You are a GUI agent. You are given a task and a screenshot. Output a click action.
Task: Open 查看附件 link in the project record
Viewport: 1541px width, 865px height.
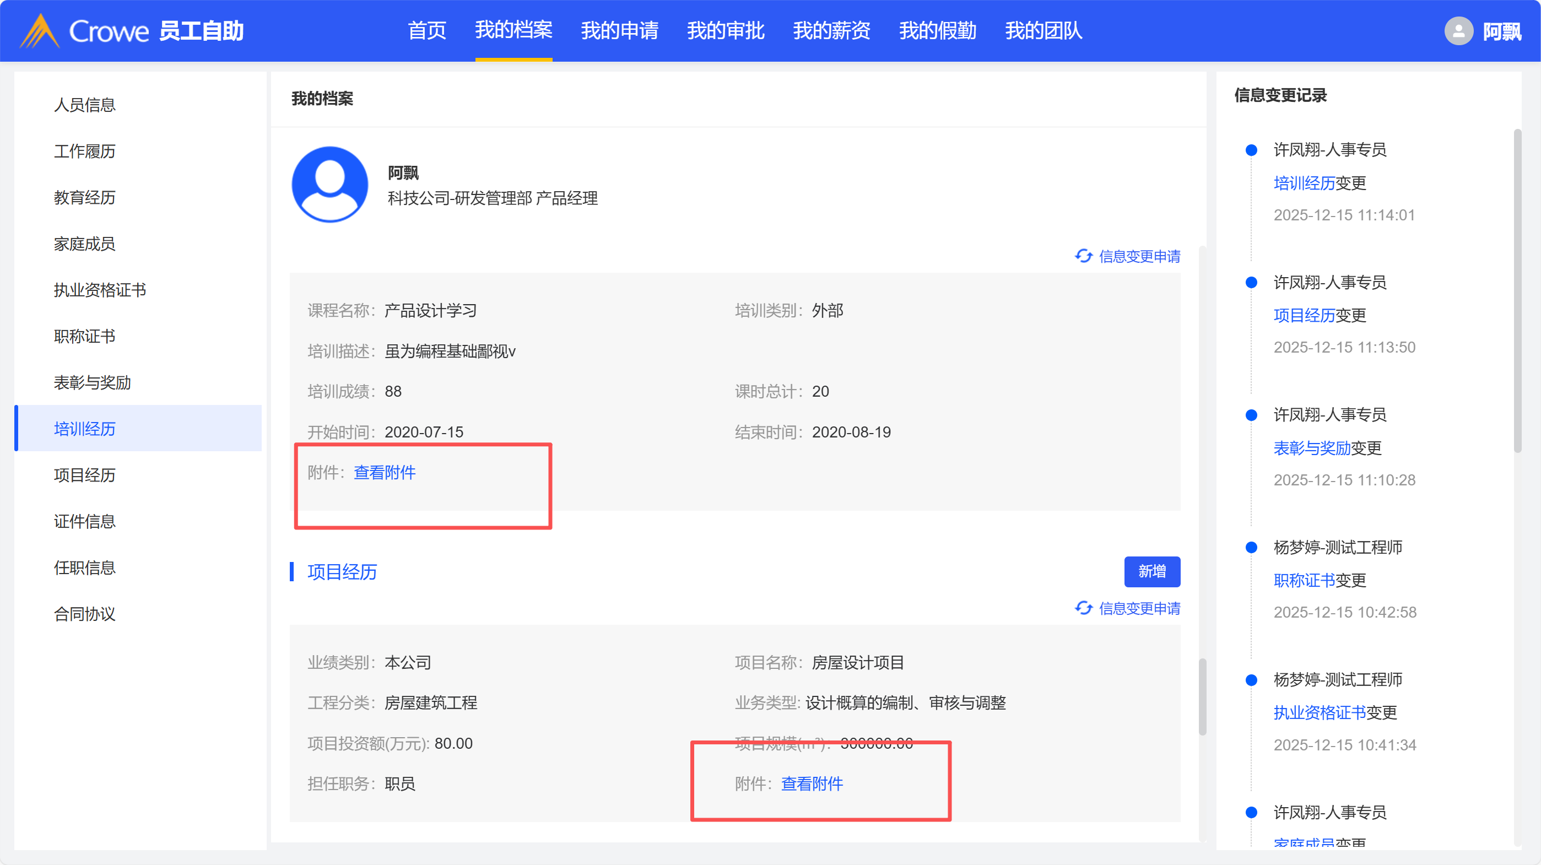[812, 783]
